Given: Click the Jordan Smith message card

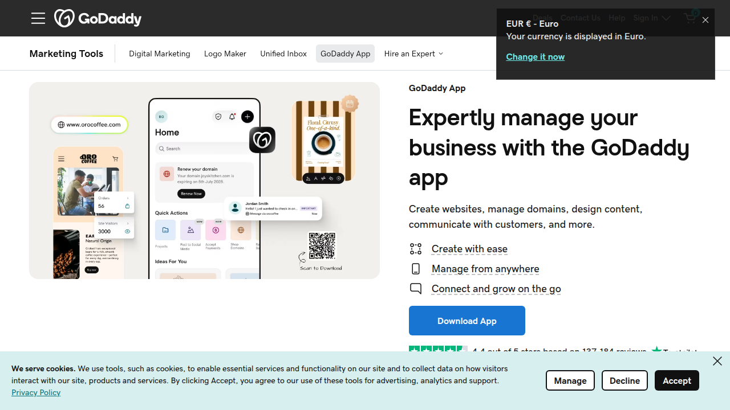Looking at the screenshot, I should [273, 208].
